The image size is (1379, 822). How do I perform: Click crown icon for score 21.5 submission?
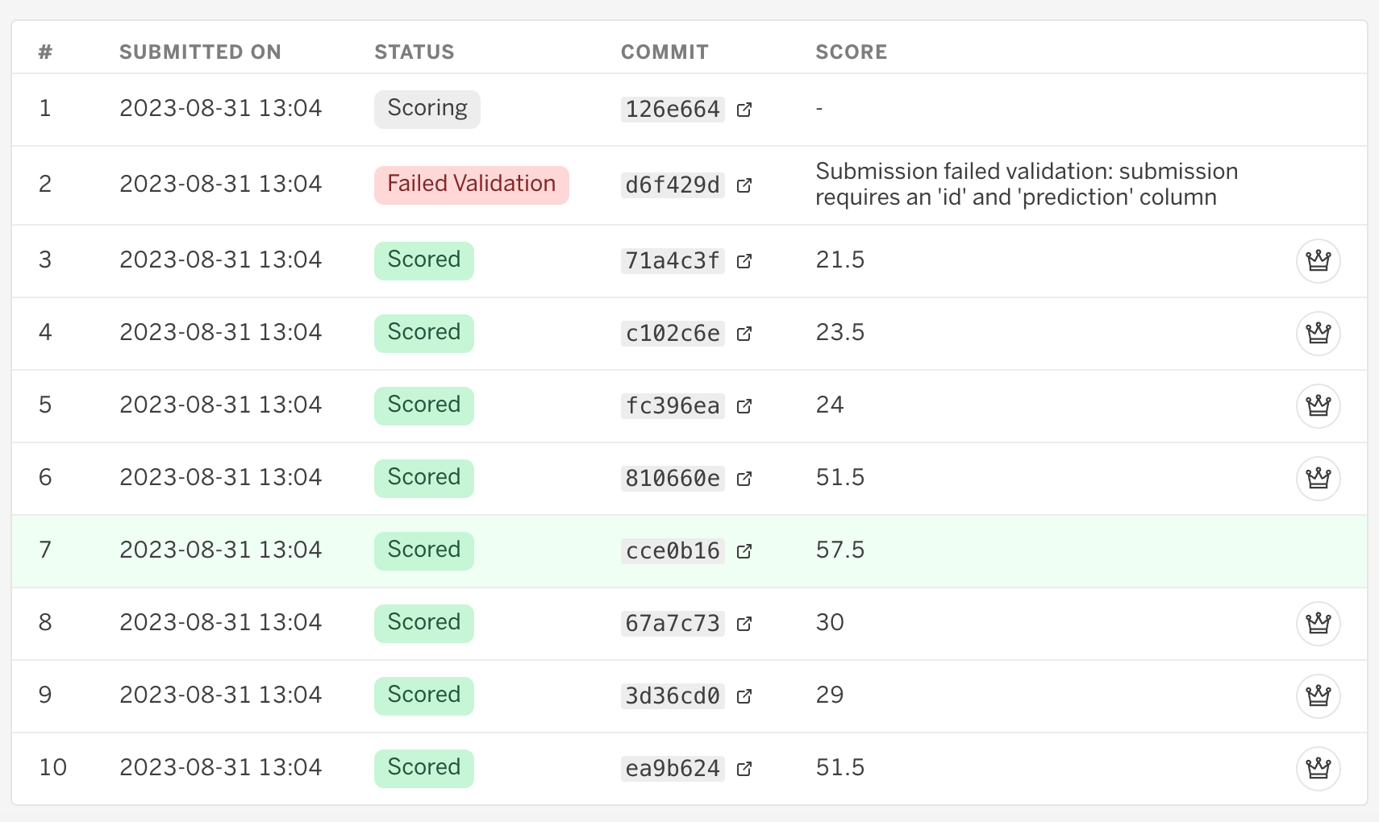[1318, 261]
